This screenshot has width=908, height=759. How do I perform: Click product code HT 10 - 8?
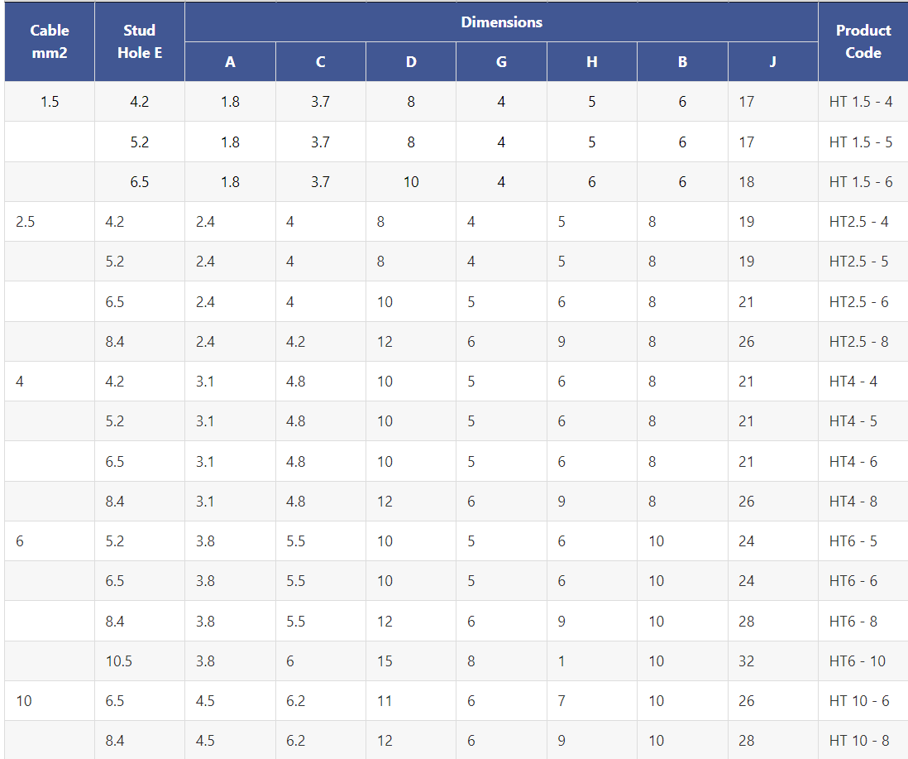[x=858, y=741]
